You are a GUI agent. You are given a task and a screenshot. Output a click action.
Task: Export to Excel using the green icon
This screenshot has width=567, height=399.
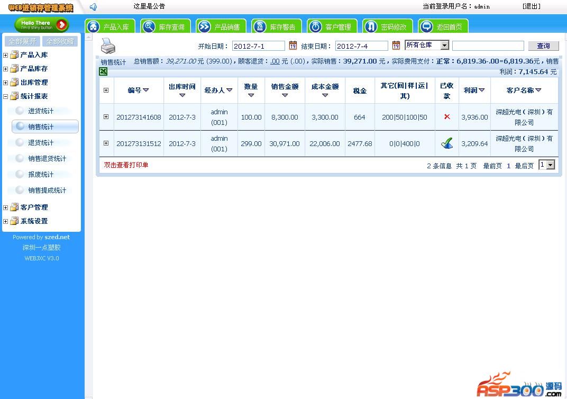coord(103,71)
